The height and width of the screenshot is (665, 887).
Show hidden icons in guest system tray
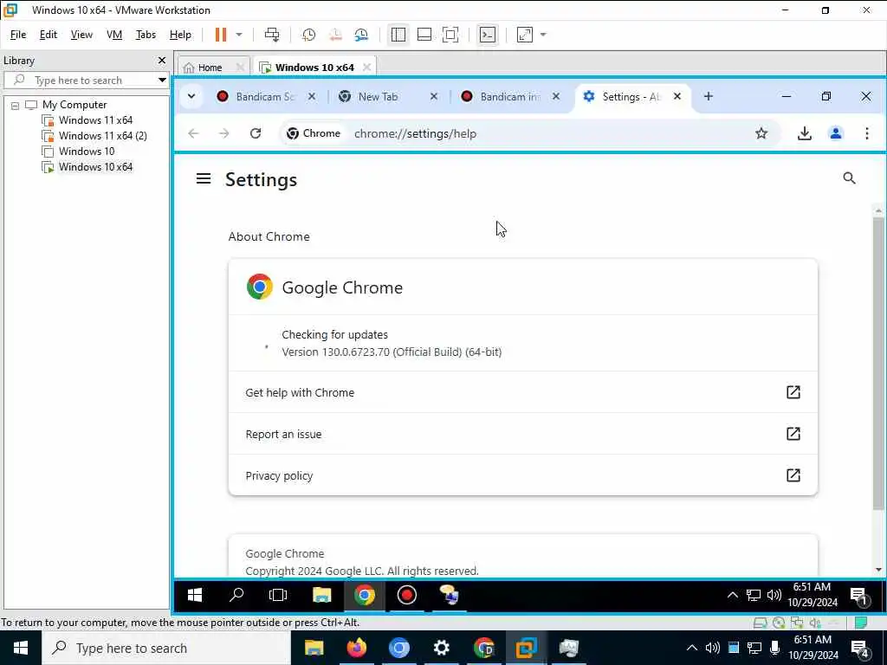(733, 595)
